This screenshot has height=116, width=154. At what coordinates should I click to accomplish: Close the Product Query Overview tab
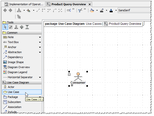click(90, 4)
